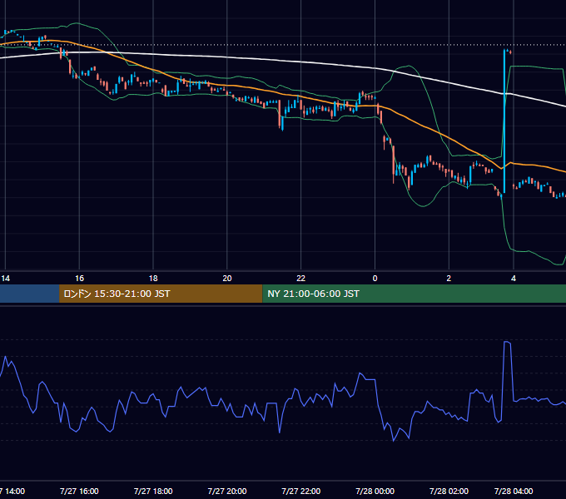This screenshot has width=566, height=499.
Task: Click the 7/27 18:00 label on the lower axis
Action: [153, 491]
